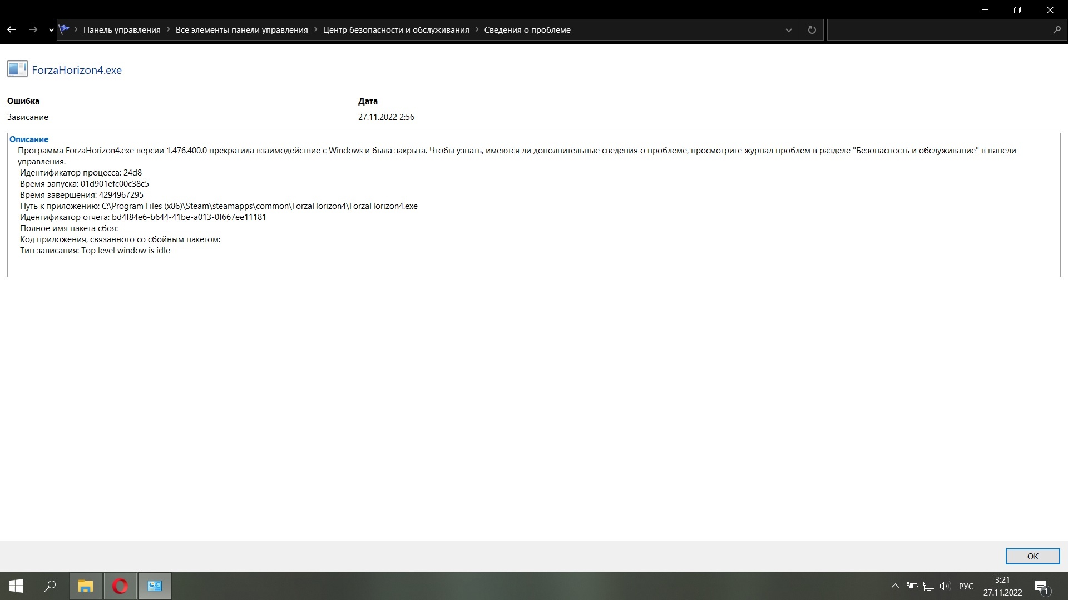Click the Ошибка column label

[x=23, y=101]
